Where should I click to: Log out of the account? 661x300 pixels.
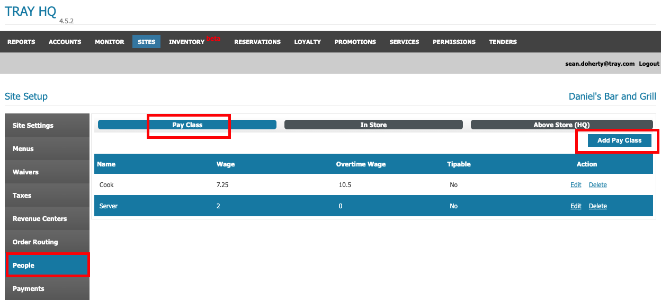(x=649, y=64)
